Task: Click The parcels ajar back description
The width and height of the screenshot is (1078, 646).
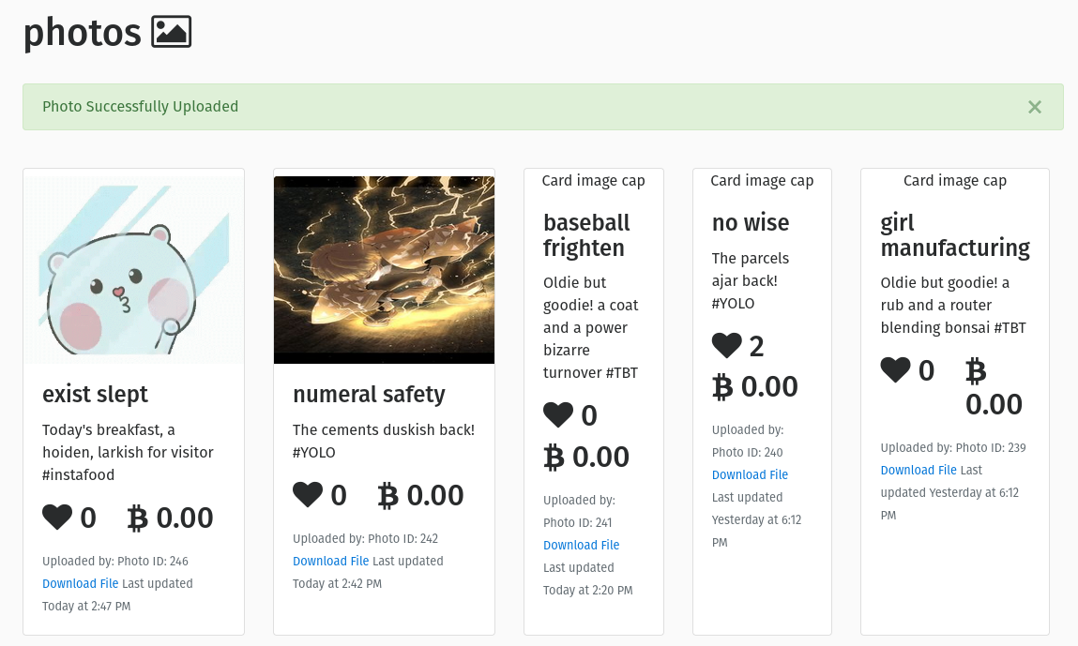Action: point(750,280)
